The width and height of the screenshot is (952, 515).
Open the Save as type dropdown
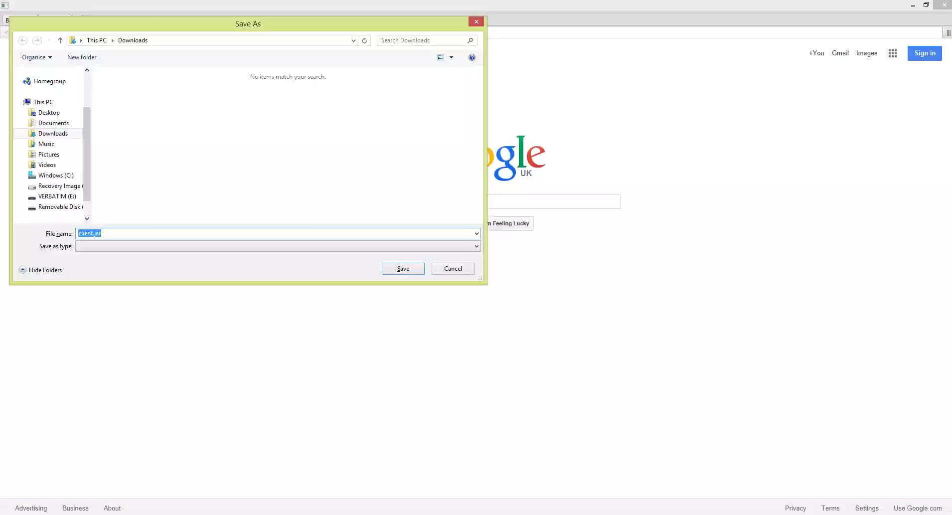click(476, 246)
